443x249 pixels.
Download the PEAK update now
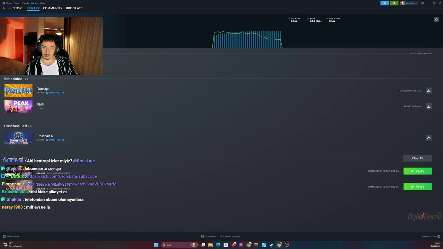[x=429, y=106]
